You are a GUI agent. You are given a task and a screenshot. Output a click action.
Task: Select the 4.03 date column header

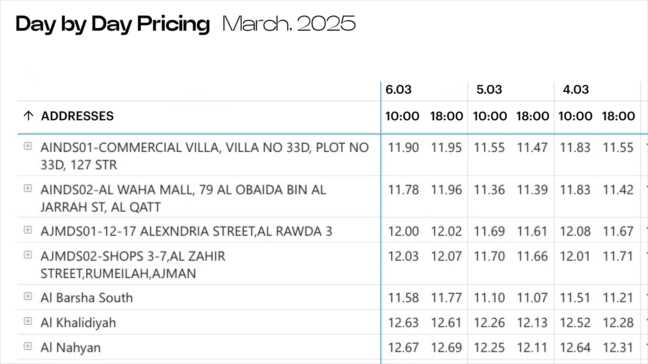click(576, 90)
